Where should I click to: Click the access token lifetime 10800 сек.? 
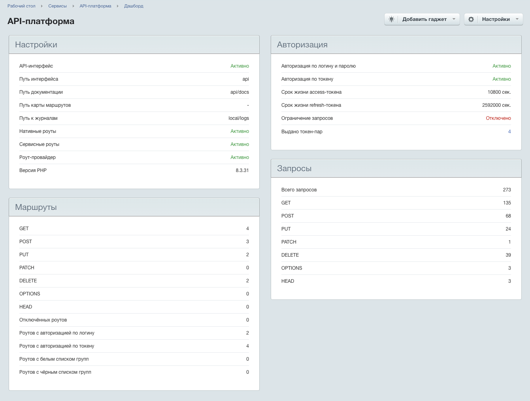coord(499,92)
